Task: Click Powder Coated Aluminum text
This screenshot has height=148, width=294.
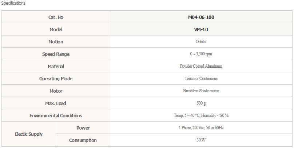Action: click(201, 67)
